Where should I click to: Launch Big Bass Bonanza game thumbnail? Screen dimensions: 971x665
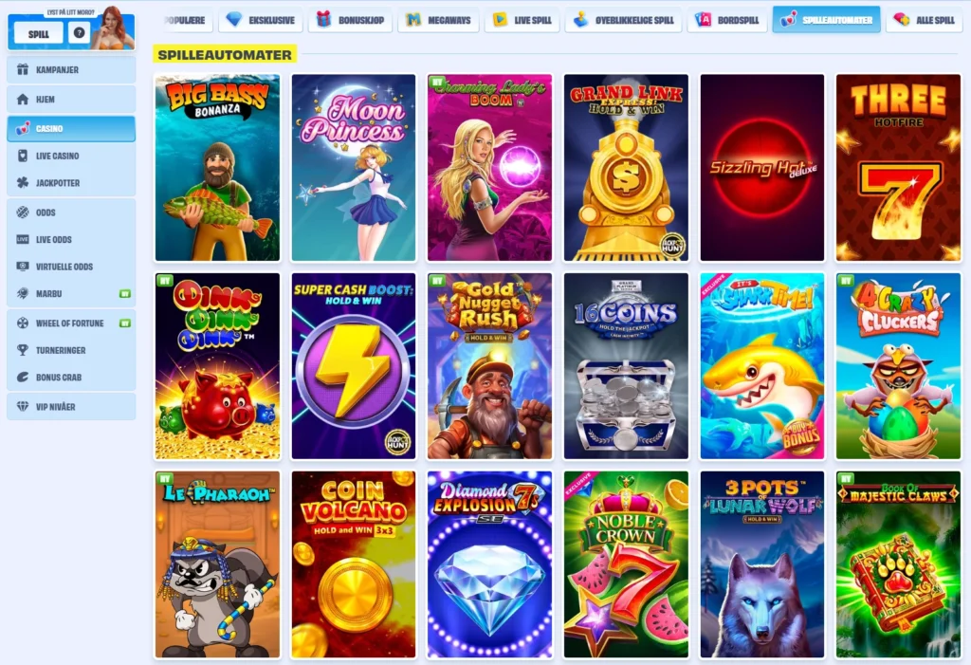click(217, 167)
